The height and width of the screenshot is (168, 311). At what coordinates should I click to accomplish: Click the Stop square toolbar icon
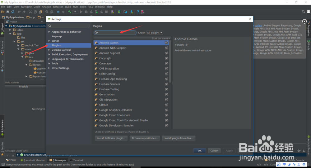click(x=106, y=12)
